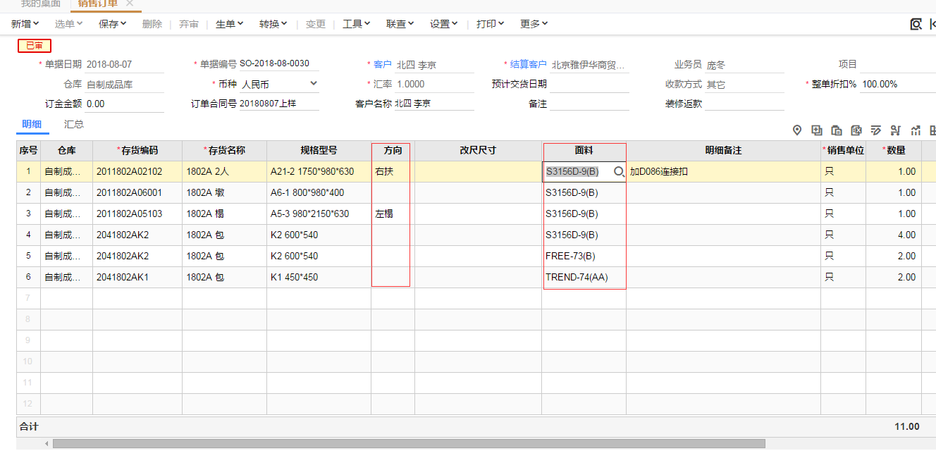The image size is (936, 451).
Task: Close the 销售订单 tab
Action: pyautogui.click(x=129, y=4)
